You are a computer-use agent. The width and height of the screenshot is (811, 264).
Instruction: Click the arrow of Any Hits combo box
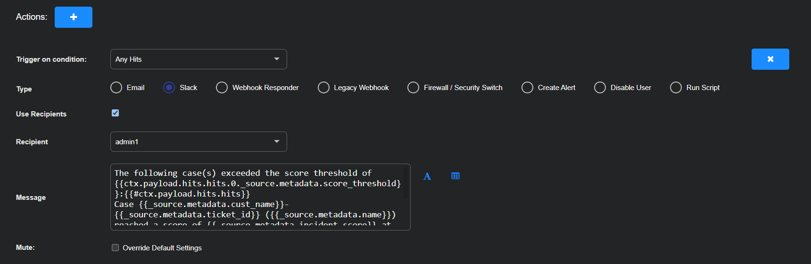coord(277,59)
